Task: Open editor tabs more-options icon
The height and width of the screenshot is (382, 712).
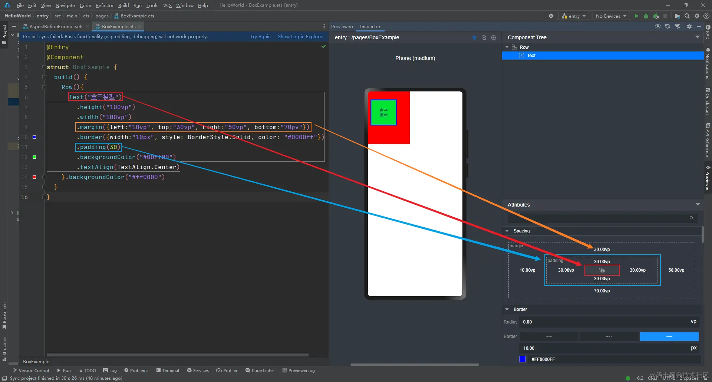Action: tap(324, 26)
